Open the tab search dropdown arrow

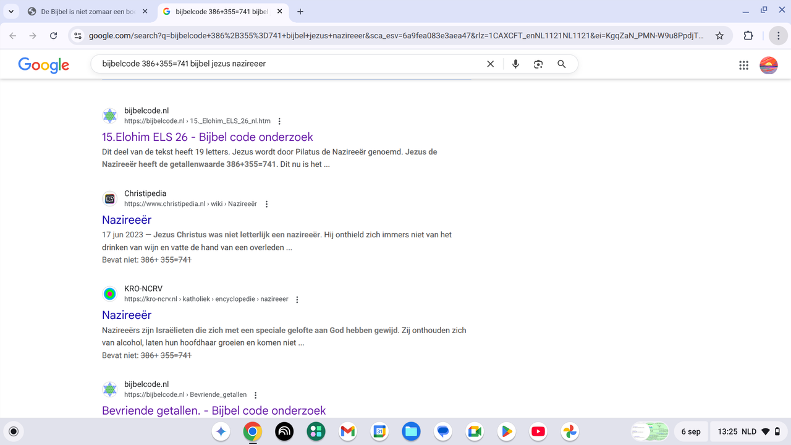(x=11, y=11)
